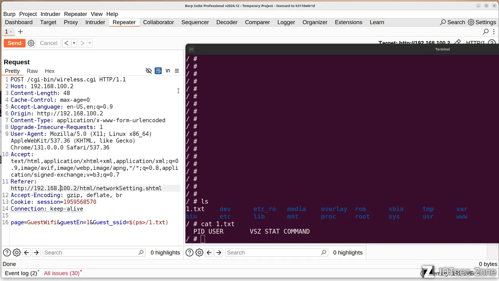Switch to the Collaborator tab

pyautogui.click(x=158, y=22)
